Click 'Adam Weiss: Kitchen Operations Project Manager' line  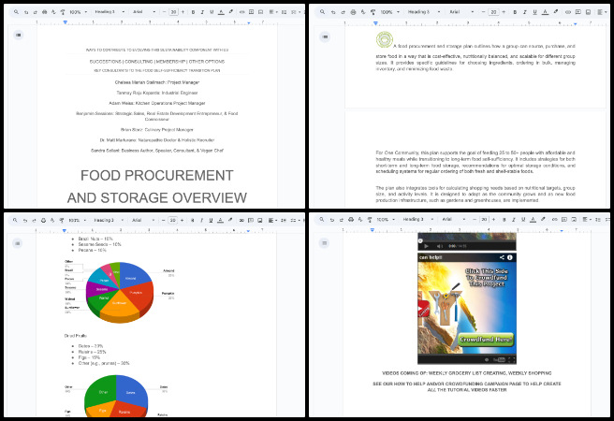[157, 103]
